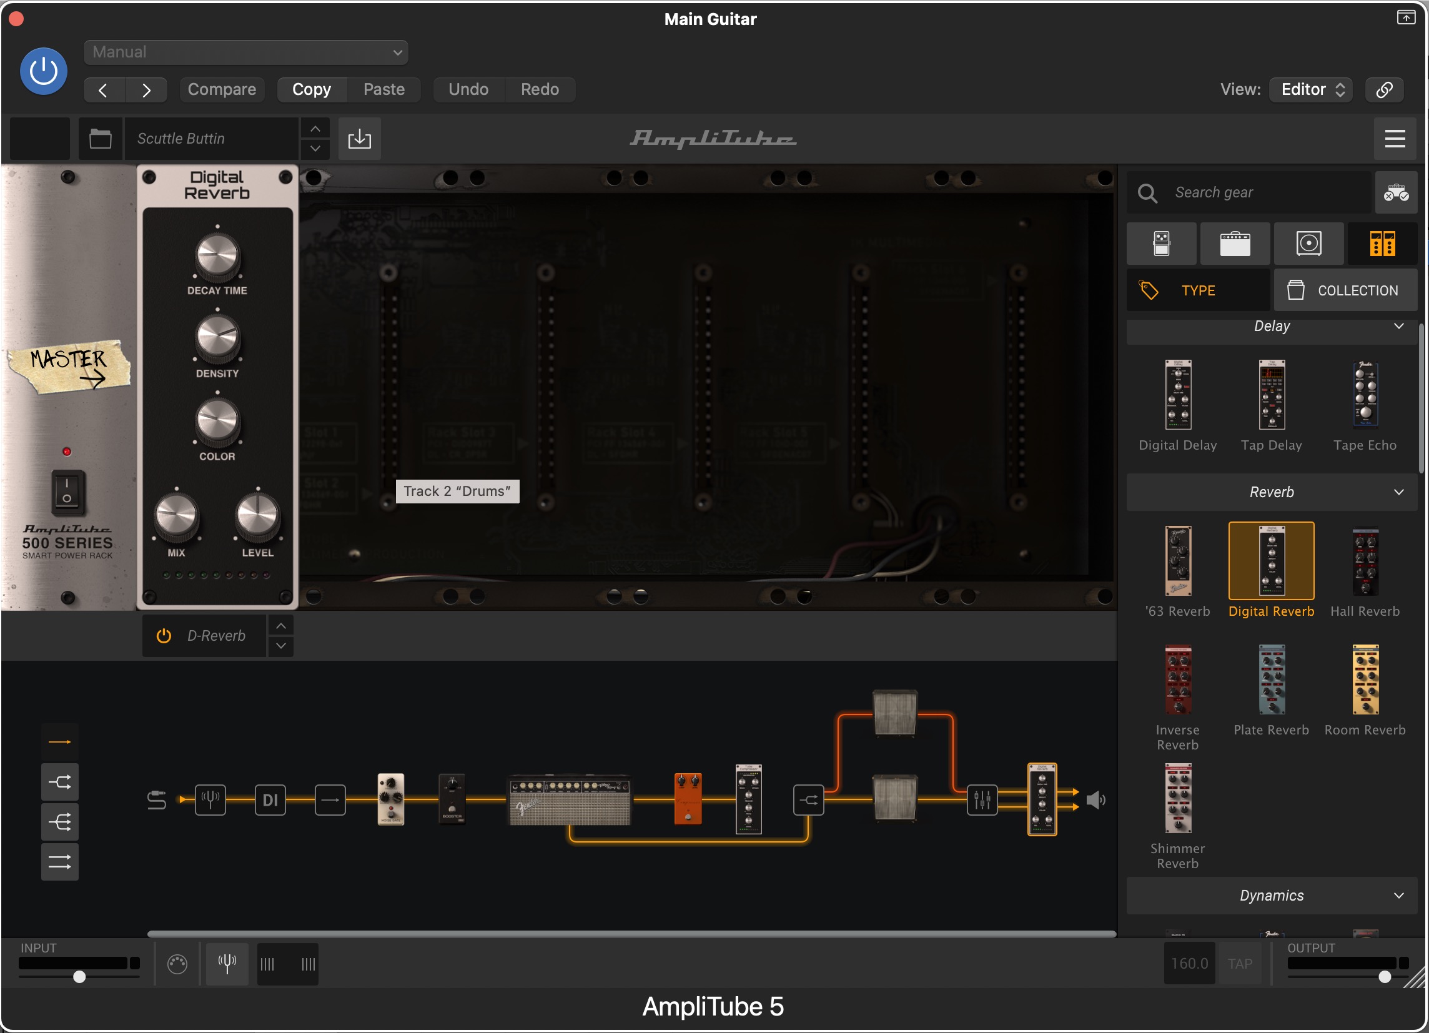Click the mixer block in signal chain

point(982,800)
